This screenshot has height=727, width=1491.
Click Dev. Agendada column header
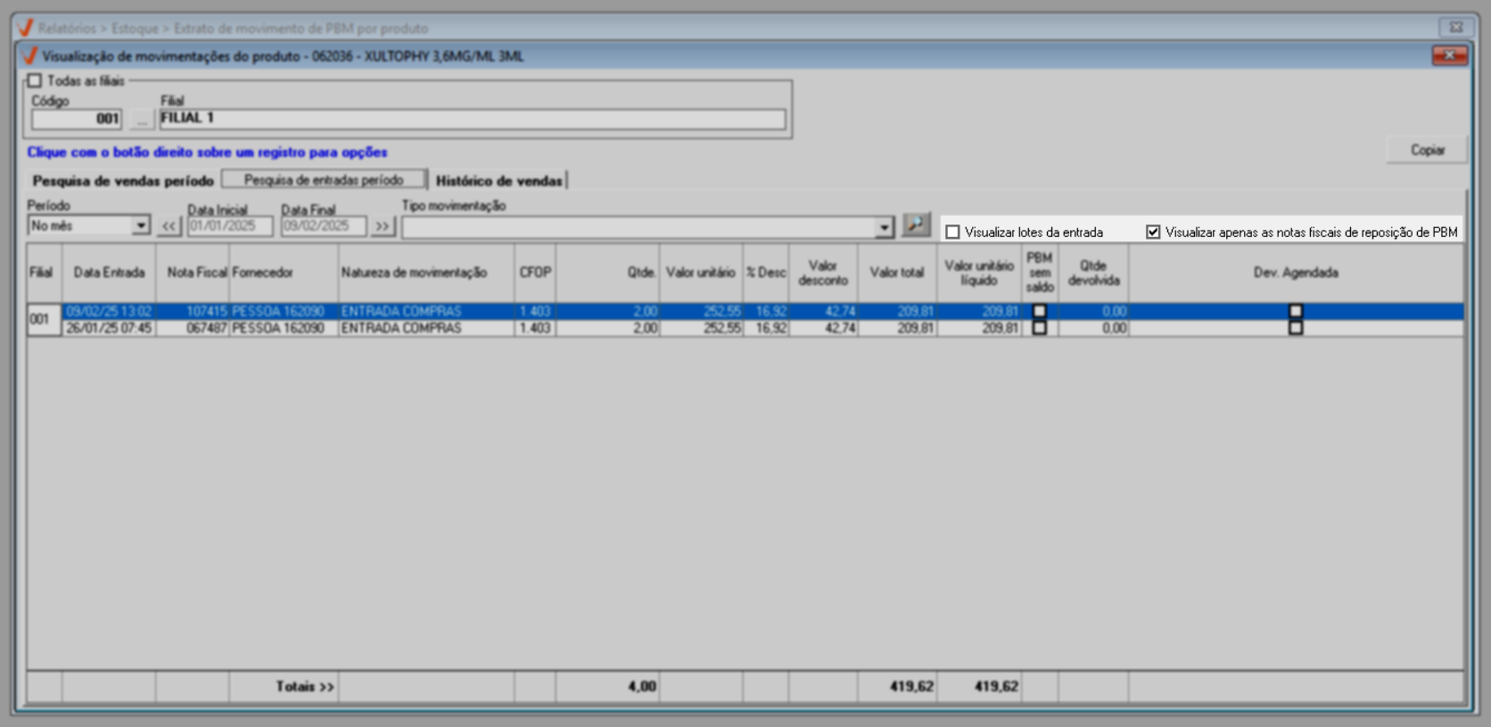pos(1296,273)
